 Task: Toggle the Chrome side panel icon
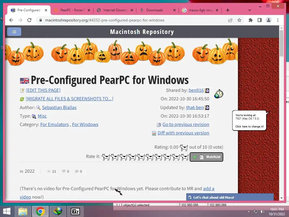[x=260, y=20]
